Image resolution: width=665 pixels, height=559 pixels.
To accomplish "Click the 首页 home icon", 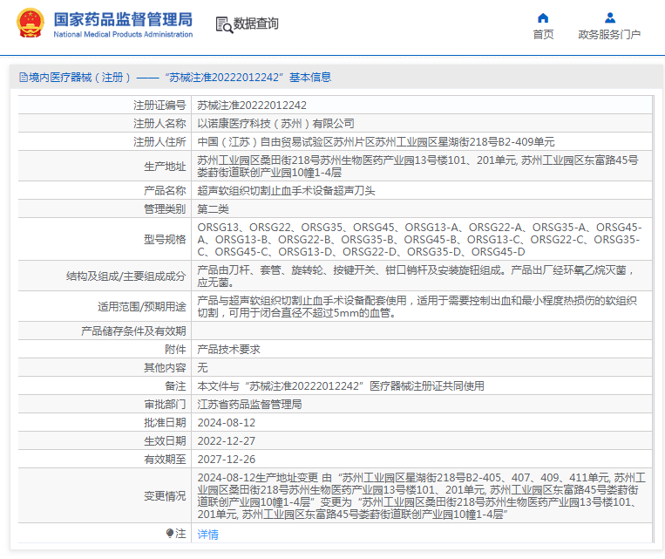I will point(543,17).
